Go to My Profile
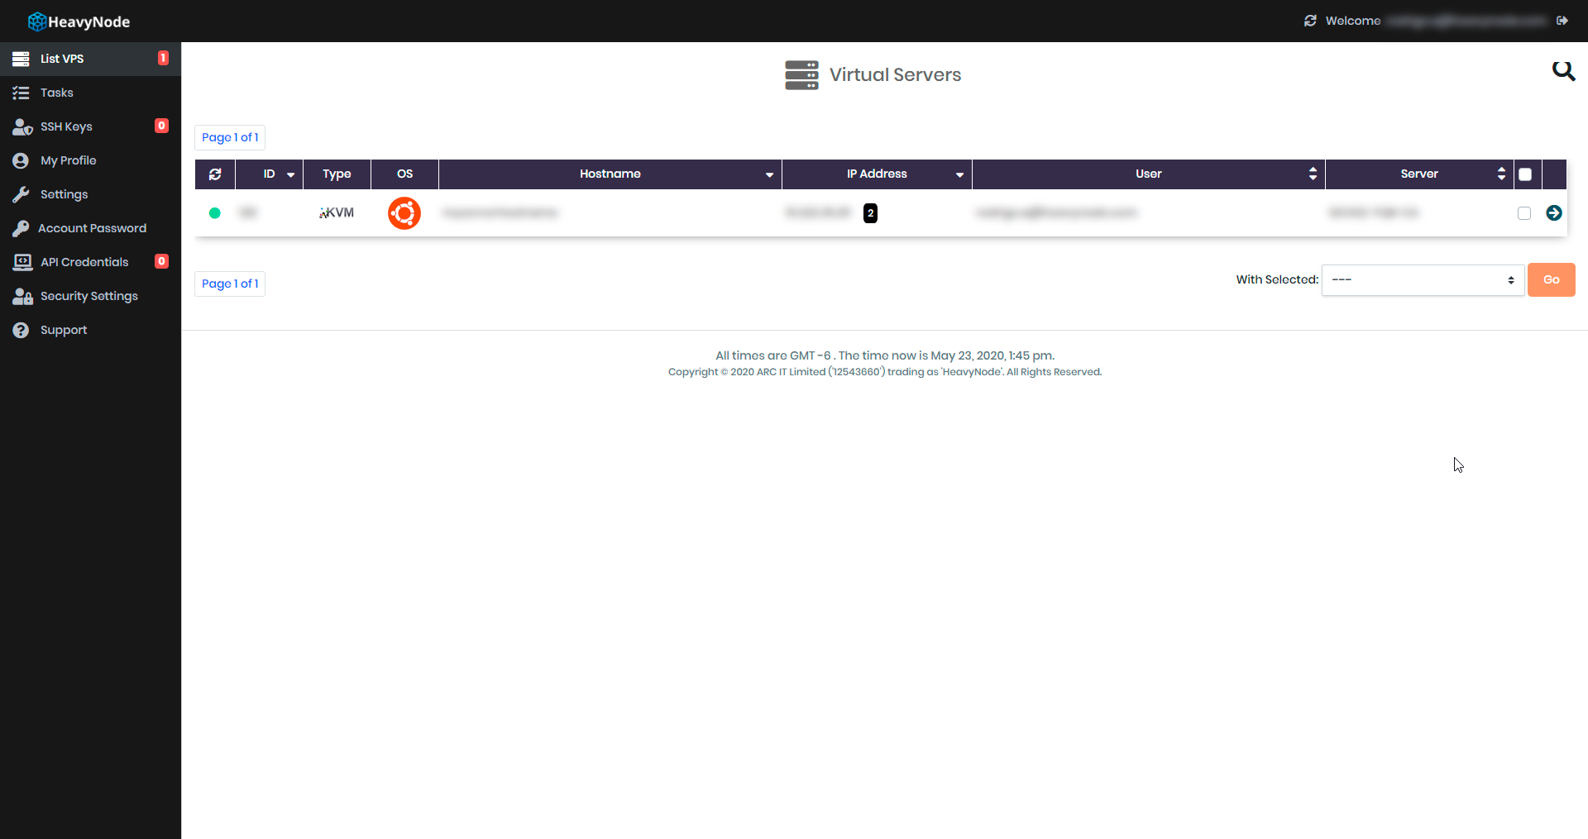Screen dimensions: 1588x839 (x=90, y=160)
